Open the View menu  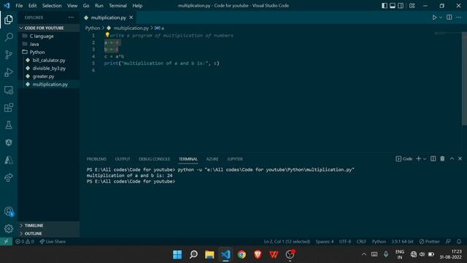pos(72,6)
